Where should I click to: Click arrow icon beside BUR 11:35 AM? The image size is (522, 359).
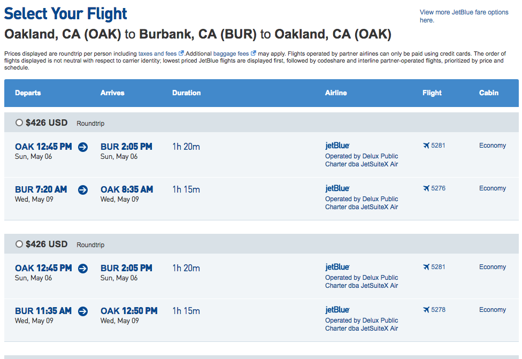83,311
